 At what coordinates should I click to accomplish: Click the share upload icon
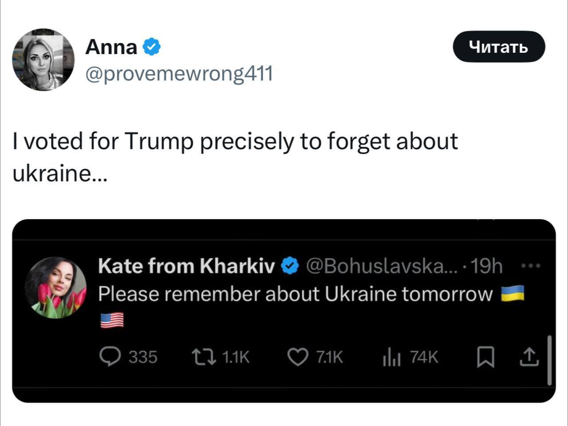[529, 357]
